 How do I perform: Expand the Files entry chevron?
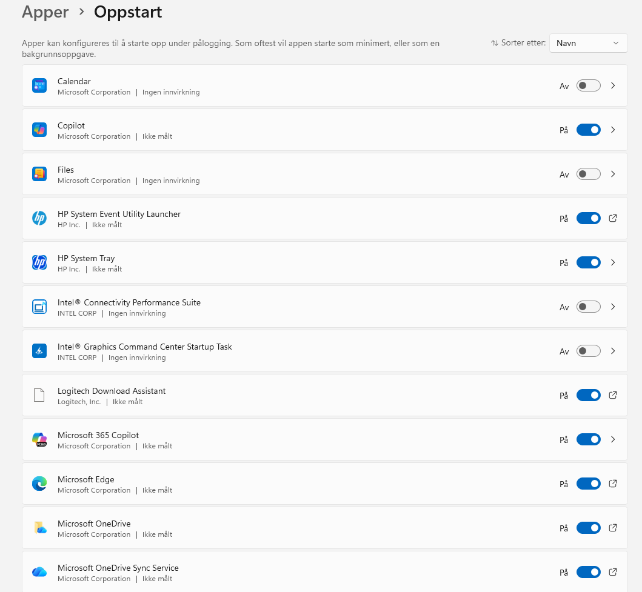pyautogui.click(x=613, y=174)
